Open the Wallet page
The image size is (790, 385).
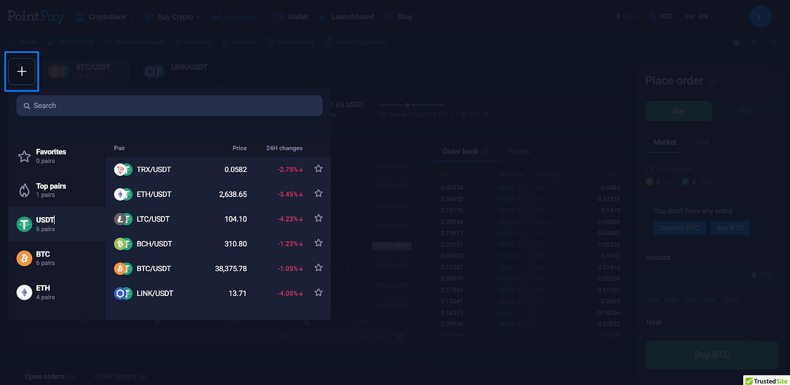(291, 17)
